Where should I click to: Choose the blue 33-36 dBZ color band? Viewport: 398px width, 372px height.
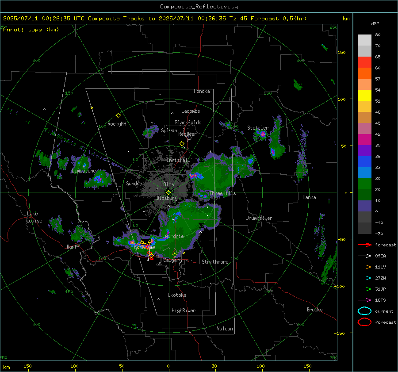coord(364,162)
